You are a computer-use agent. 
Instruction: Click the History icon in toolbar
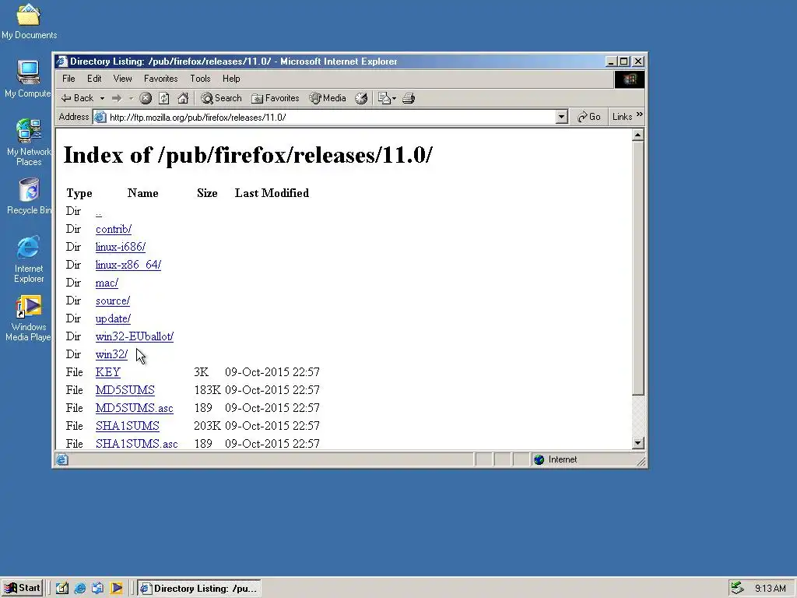(x=361, y=98)
